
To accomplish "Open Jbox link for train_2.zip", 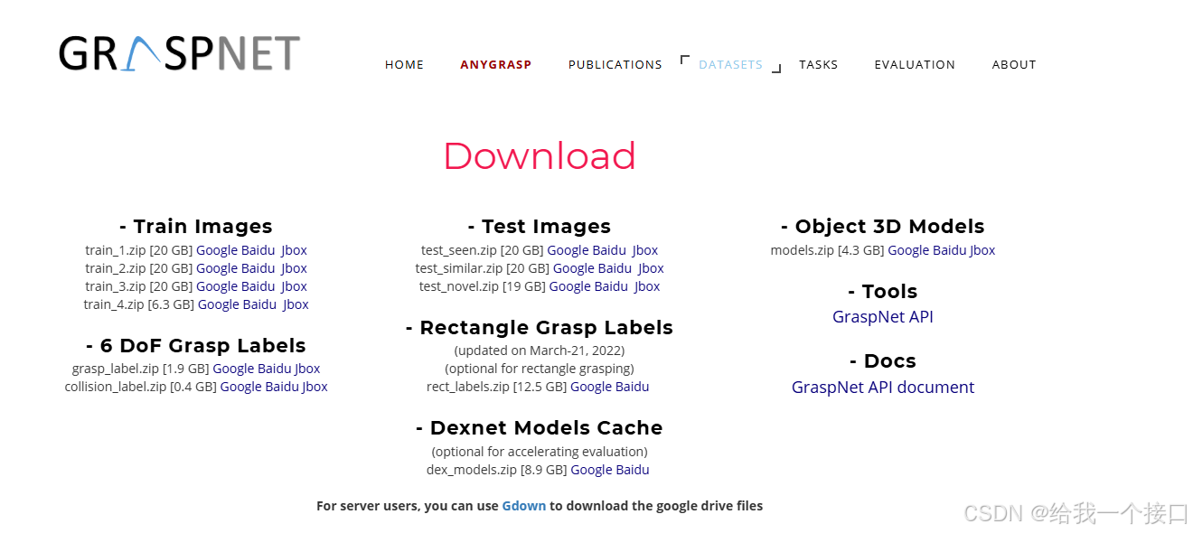I will 295,268.
